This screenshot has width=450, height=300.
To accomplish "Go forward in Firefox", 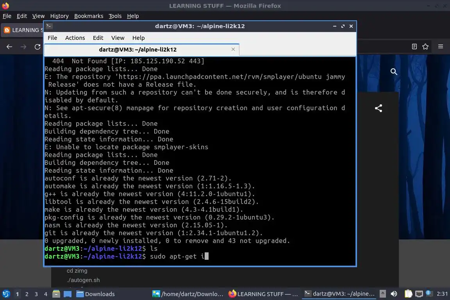I will point(23,47).
